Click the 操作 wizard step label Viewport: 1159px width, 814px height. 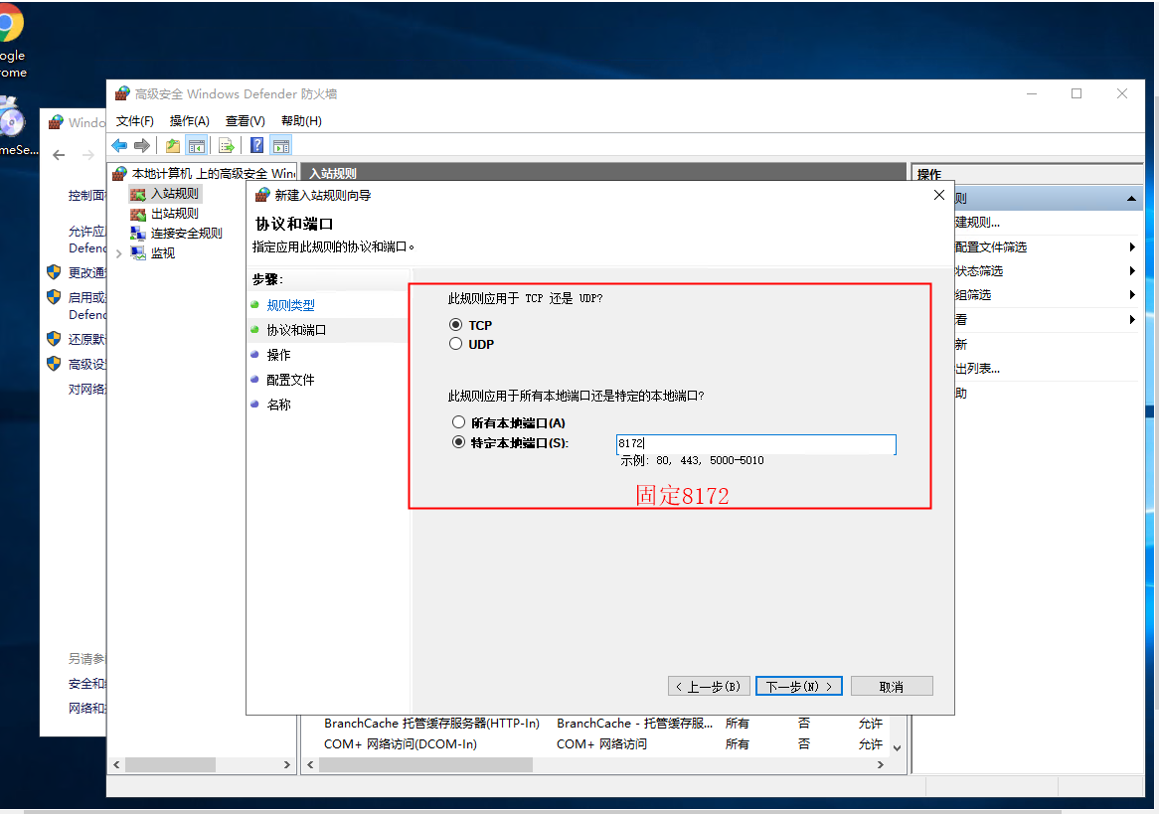click(x=278, y=355)
